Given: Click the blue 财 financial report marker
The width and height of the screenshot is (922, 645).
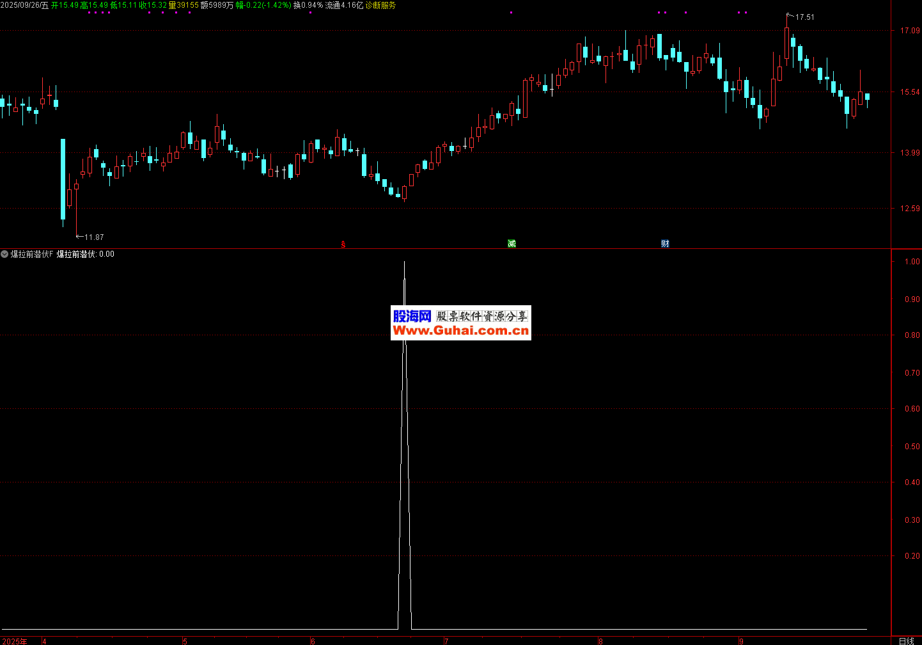Looking at the screenshot, I should [x=665, y=243].
